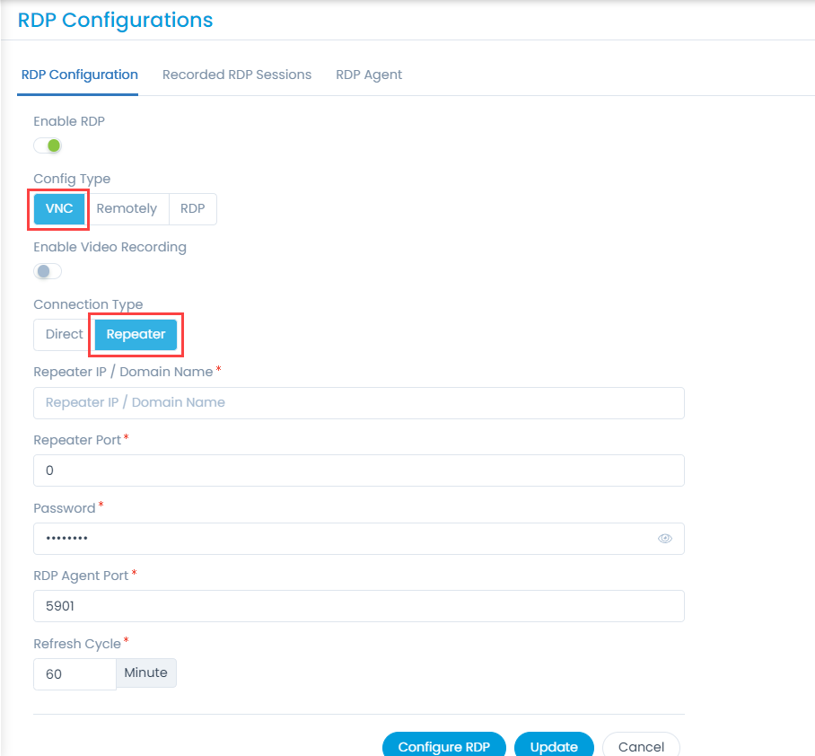Screen dimensions: 815x756
Task: Choose Remotely as config type
Action: [x=127, y=209]
